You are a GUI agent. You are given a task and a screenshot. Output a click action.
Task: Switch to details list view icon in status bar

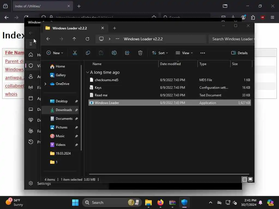244,180
